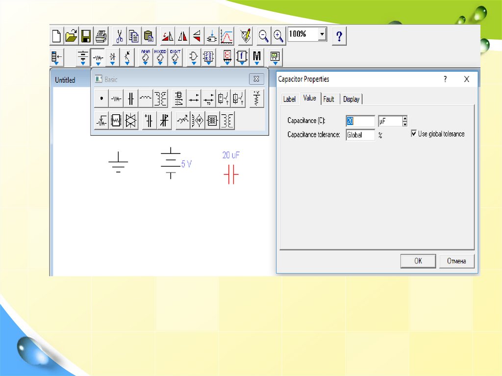Choose the inductor coil component
Screen dimensions: 502x376
145,99
